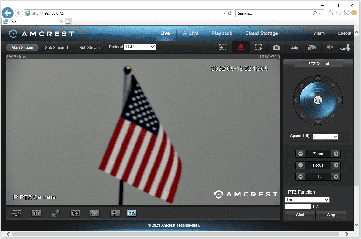Open the Protocol TCP dropdown

point(140,47)
